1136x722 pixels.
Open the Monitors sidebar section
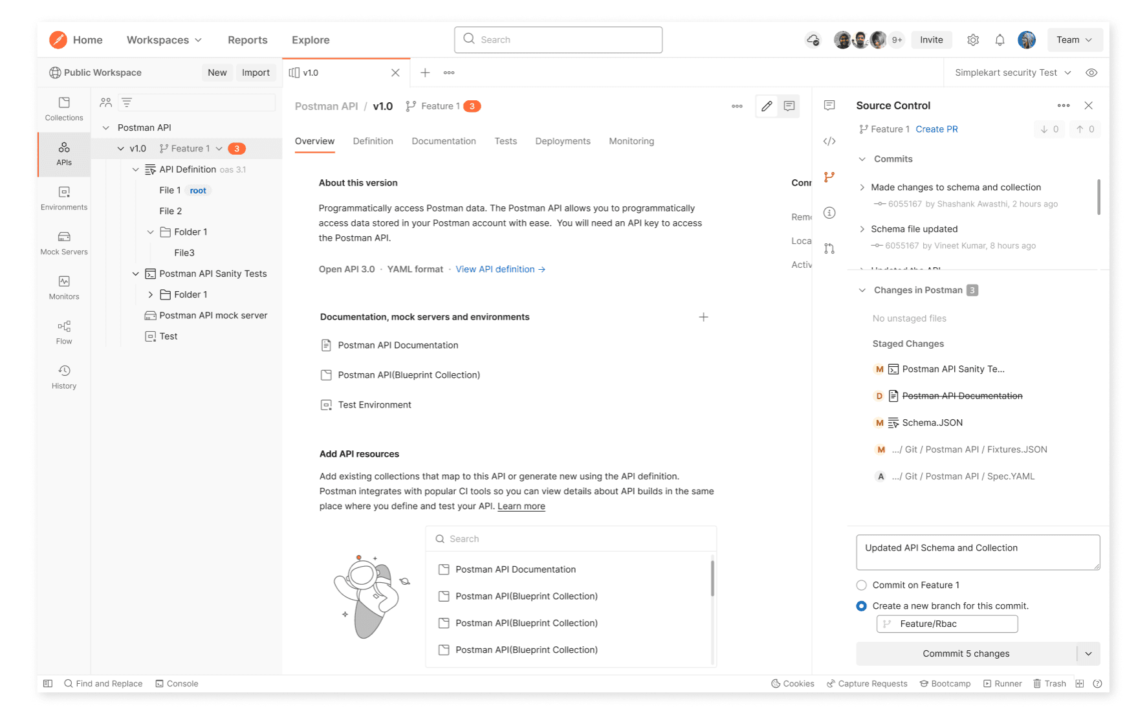(64, 287)
